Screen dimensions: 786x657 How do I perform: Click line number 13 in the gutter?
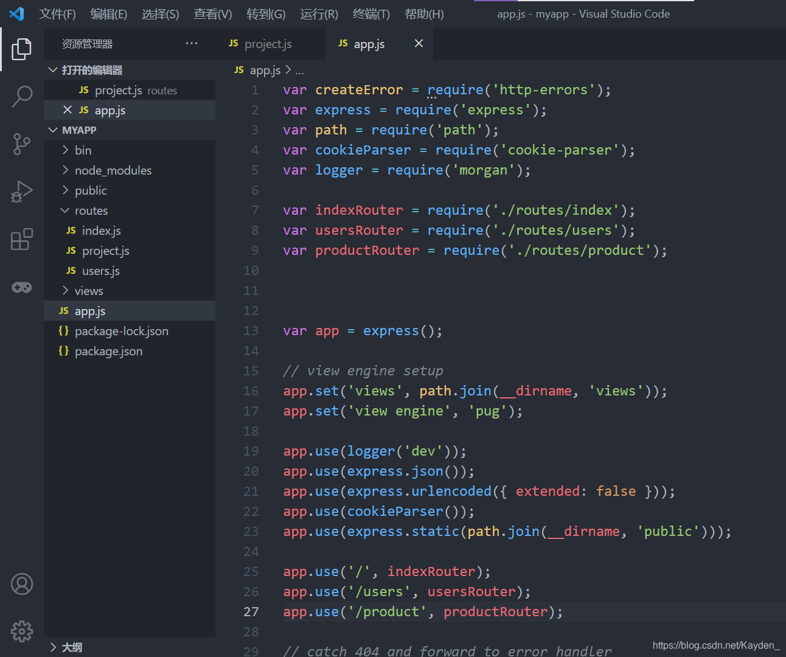[251, 331]
